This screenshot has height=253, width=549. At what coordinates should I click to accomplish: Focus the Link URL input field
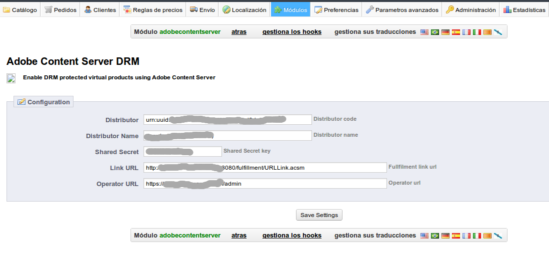[x=265, y=168]
